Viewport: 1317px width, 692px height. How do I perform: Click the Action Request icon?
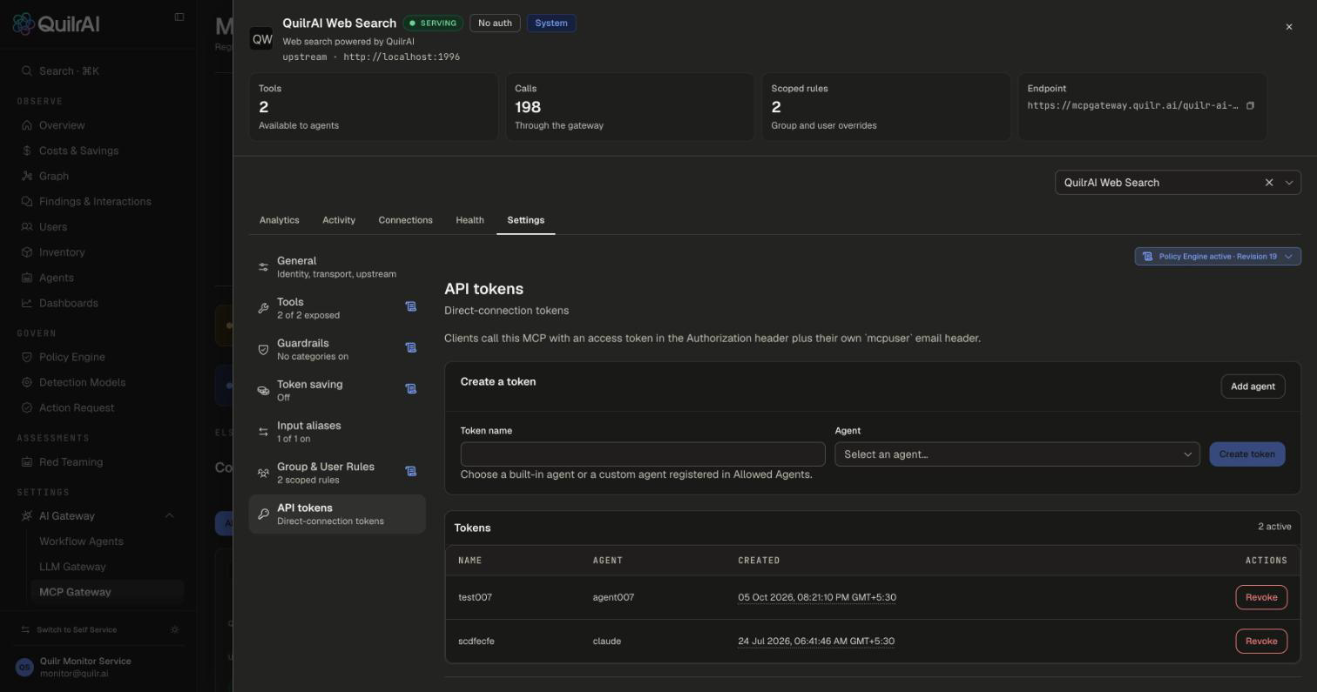tap(27, 407)
